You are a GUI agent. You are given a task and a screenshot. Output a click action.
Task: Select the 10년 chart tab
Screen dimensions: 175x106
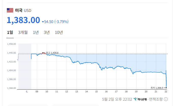point(59,32)
